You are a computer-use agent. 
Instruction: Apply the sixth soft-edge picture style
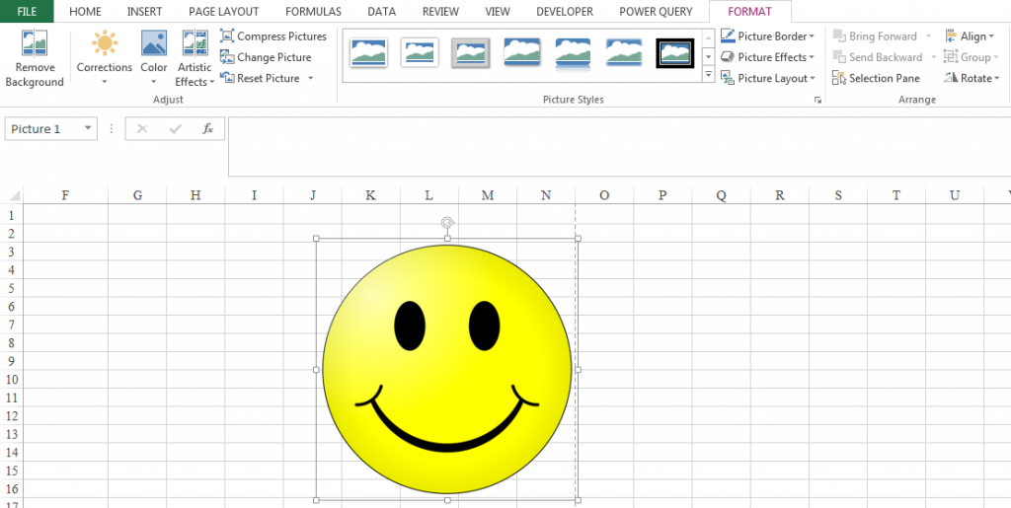point(624,53)
